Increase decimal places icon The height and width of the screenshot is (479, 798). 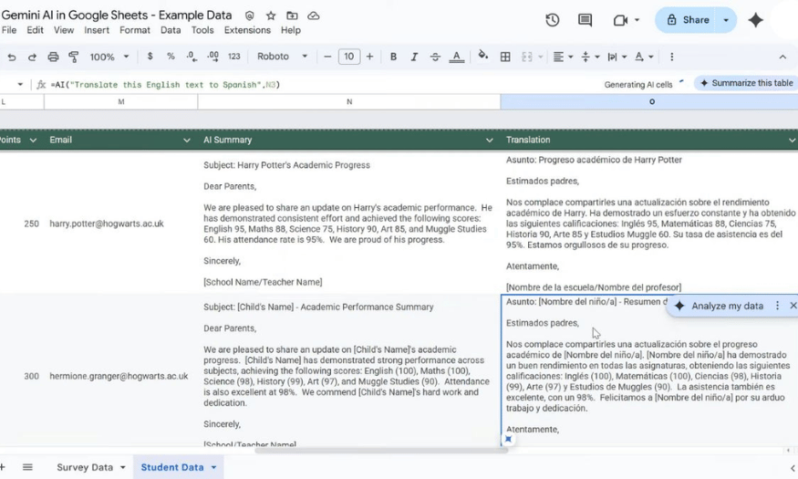point(212,57)
